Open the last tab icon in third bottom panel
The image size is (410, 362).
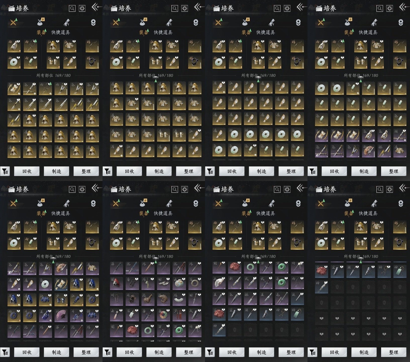[298, 203]
